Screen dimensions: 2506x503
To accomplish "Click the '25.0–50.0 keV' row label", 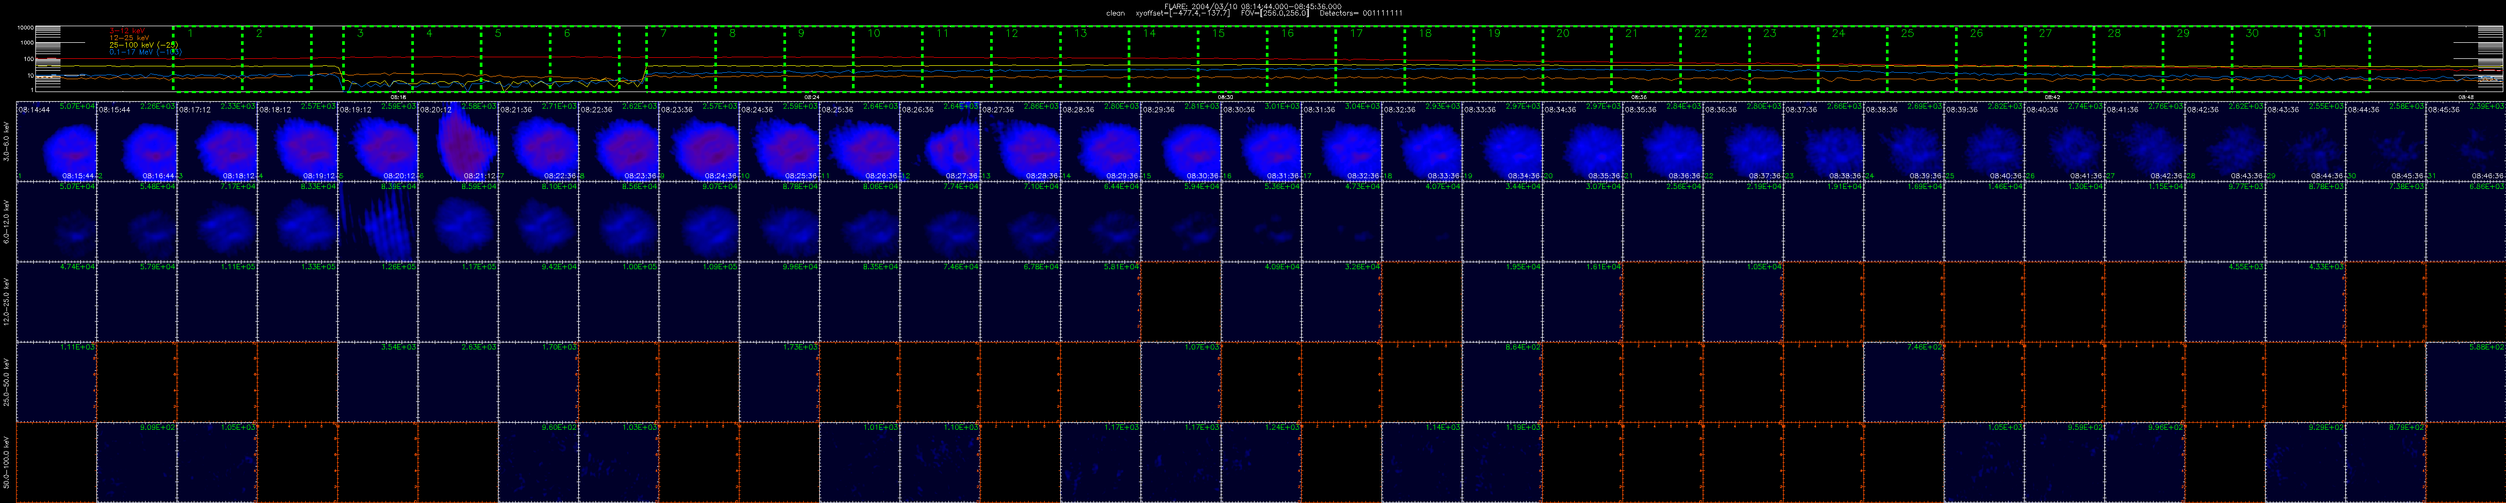I will (7, 383).
